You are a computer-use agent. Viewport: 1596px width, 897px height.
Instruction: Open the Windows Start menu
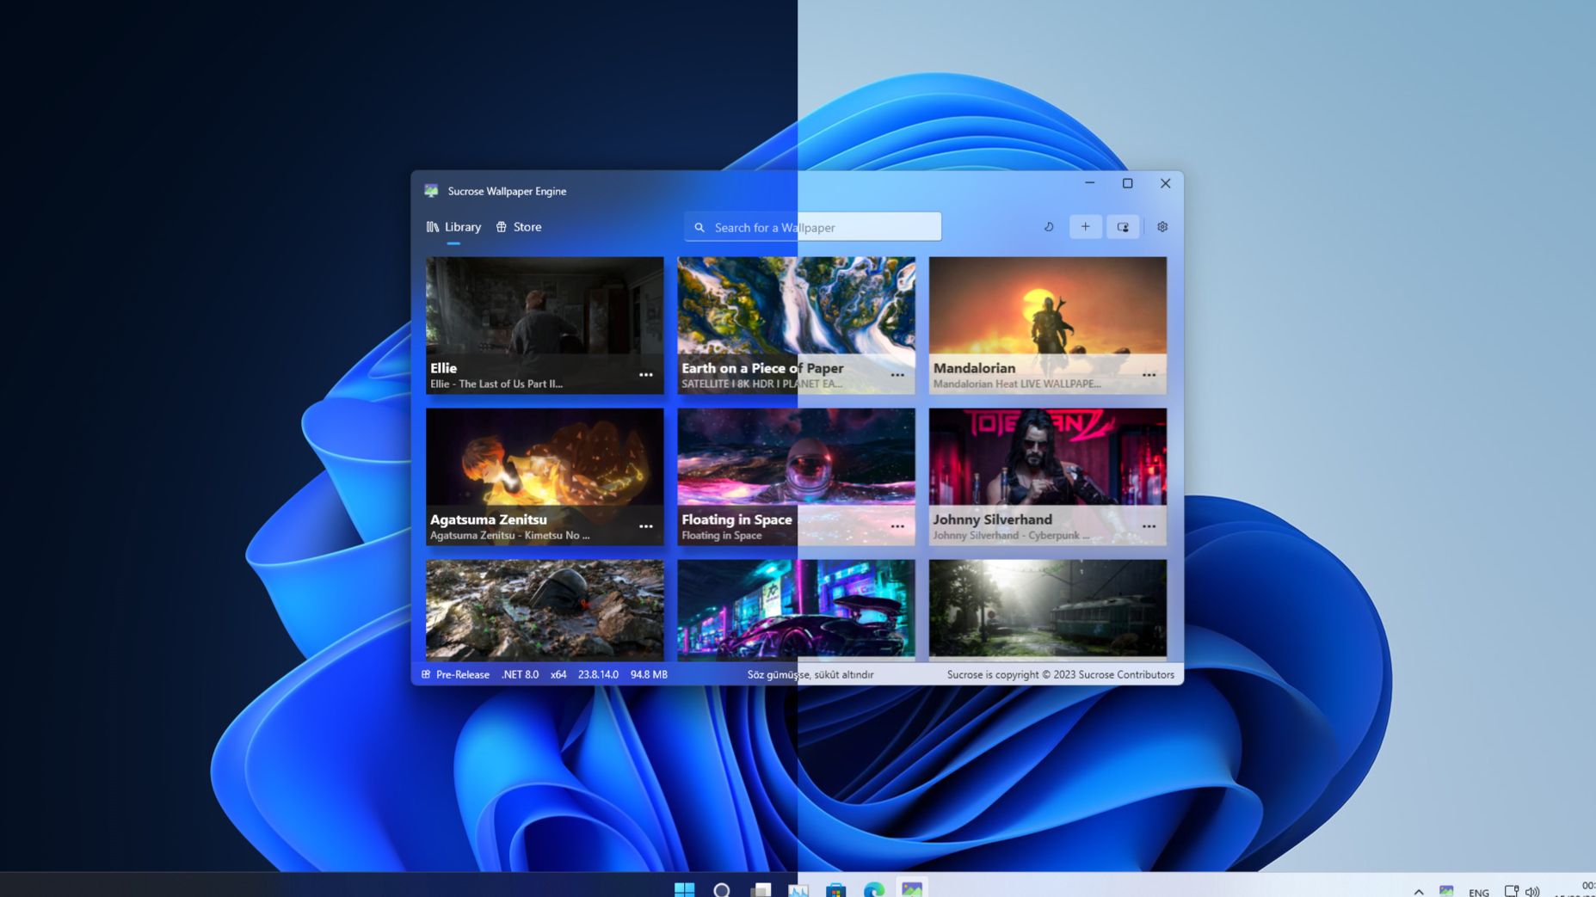[x=684, y=889]
